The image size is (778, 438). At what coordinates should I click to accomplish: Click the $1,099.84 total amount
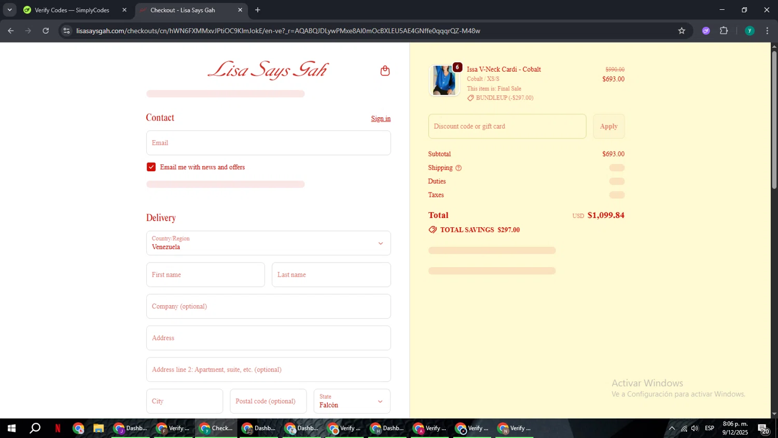click(606, 215)
